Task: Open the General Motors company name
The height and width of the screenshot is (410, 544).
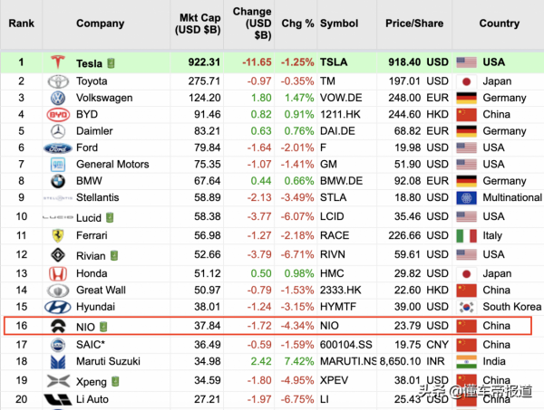Action: (x=107, y=165)
